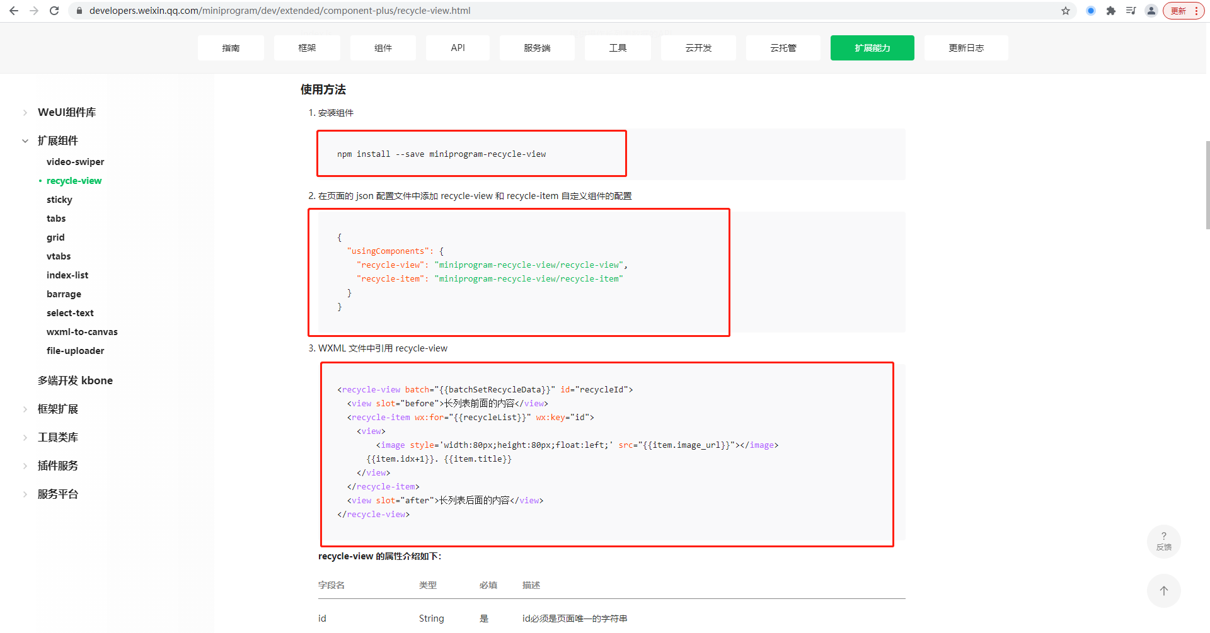Expand the 工具类库 chevron

[25, 438]
